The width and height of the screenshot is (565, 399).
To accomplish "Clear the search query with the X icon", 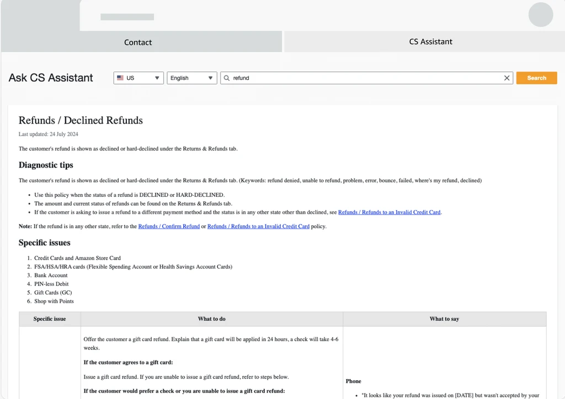I will pyautogui.click(x=507, y=78).
